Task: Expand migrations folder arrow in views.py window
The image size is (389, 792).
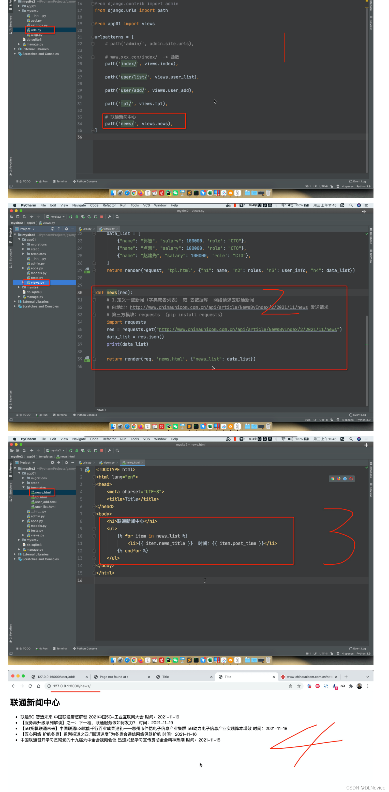Action: coord(23,244)
